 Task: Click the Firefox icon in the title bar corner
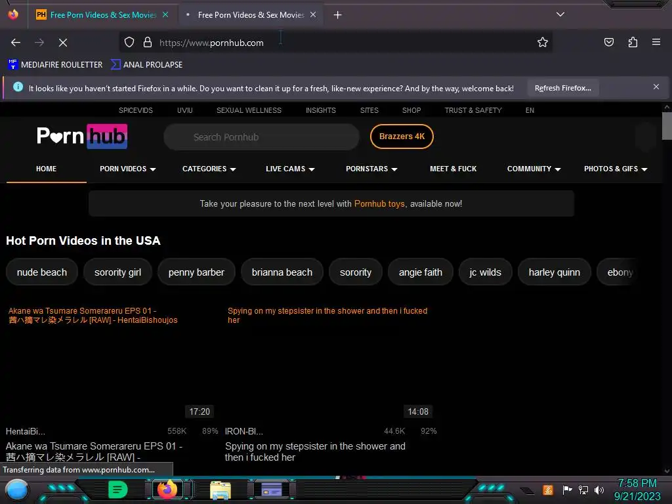click(13, 14)
